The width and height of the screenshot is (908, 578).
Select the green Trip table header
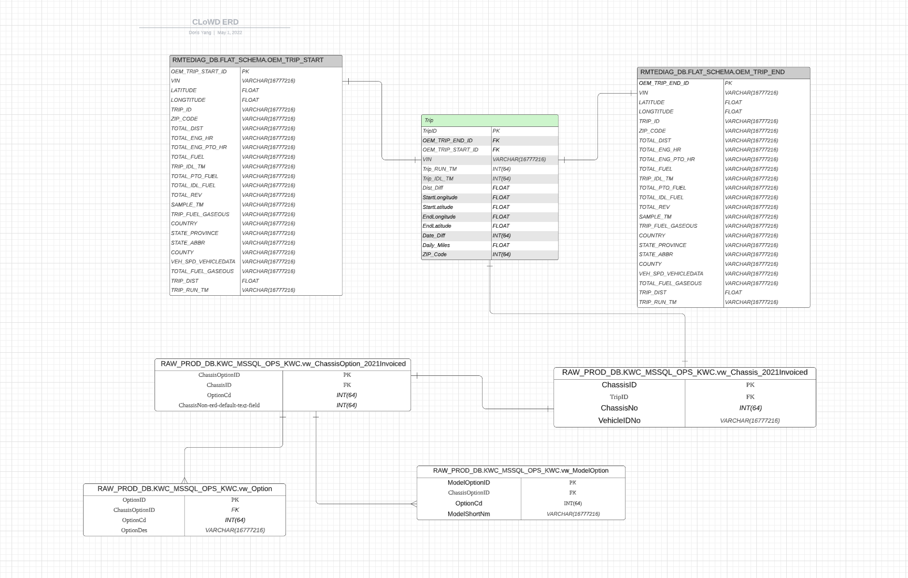point(489,121)
